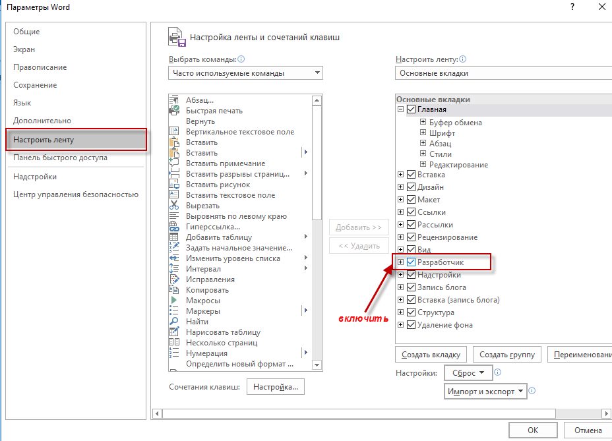Select the vertical text box icon

pos(173,132)
